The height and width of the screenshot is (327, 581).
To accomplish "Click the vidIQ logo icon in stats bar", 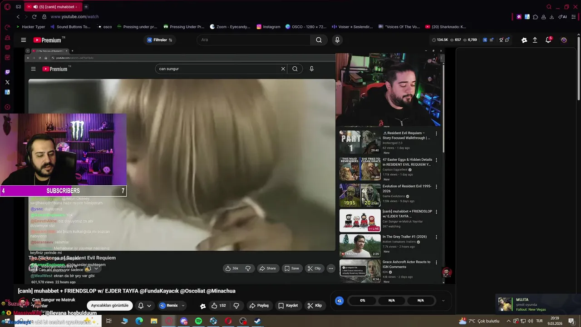I will pyautogui.click(x=339, y=301).
